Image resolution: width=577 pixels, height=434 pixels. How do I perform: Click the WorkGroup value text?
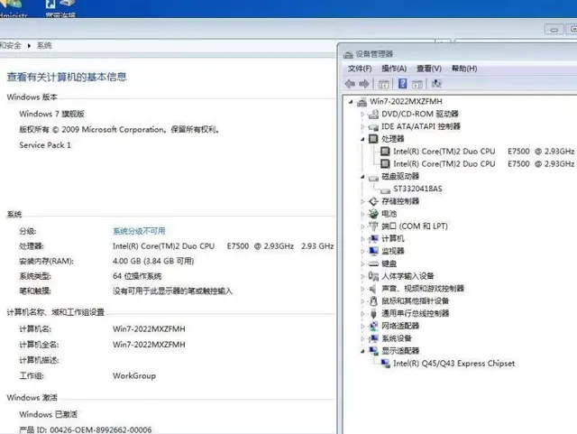[x=134, y=375]
